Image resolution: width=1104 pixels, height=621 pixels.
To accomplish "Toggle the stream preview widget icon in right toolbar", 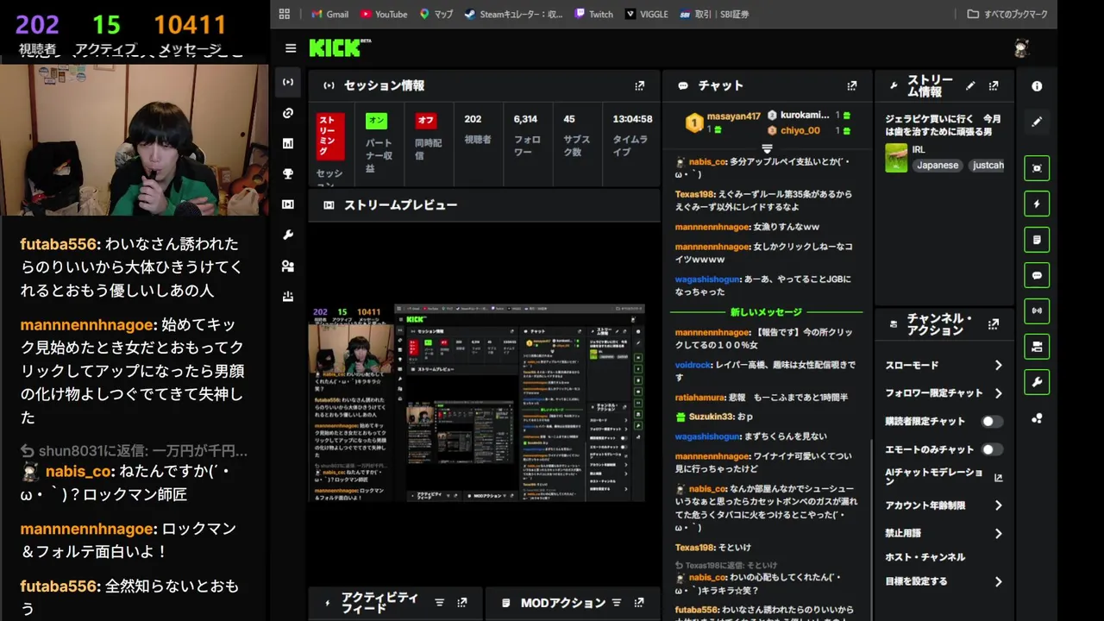I will coord(1037,168).
